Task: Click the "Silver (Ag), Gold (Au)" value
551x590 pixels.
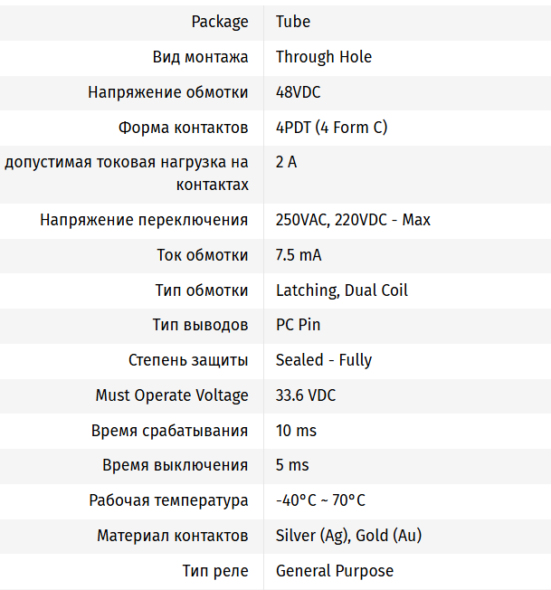Action: tap(348, 536)
